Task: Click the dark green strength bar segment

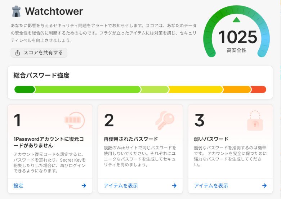Action: point(24,90)
